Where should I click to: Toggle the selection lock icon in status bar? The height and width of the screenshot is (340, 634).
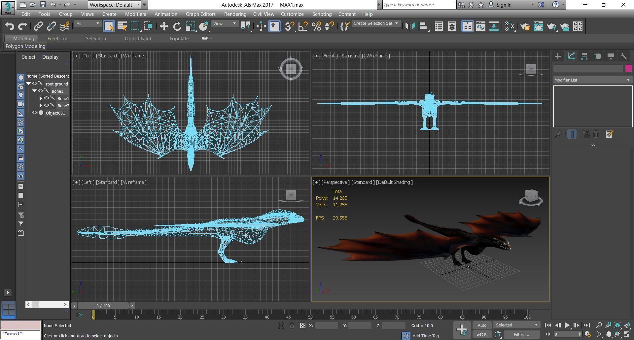(292, 325)
